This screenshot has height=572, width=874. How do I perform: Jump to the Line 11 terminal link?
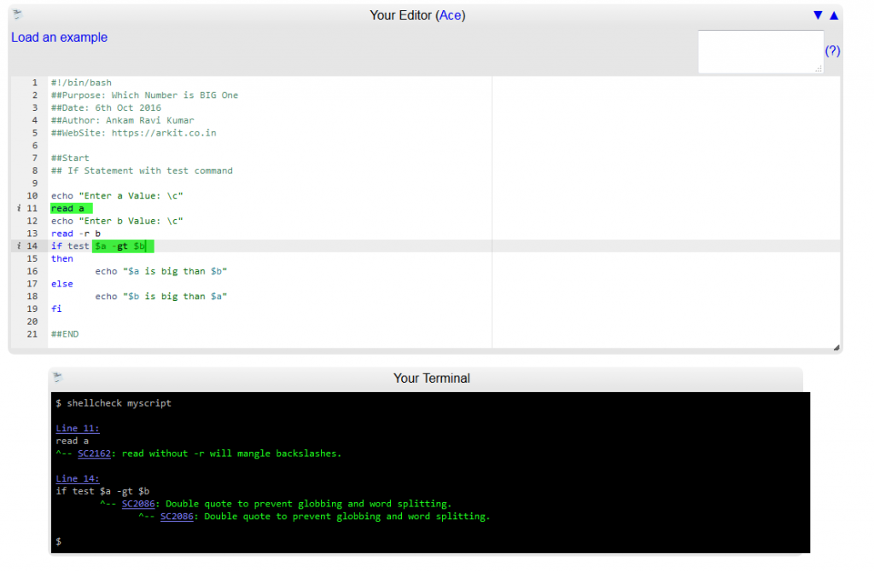[x=77, y=428]
